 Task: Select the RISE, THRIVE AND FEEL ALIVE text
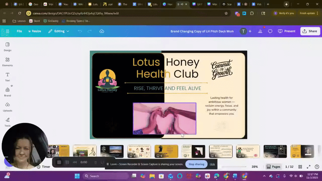(167, 88)
